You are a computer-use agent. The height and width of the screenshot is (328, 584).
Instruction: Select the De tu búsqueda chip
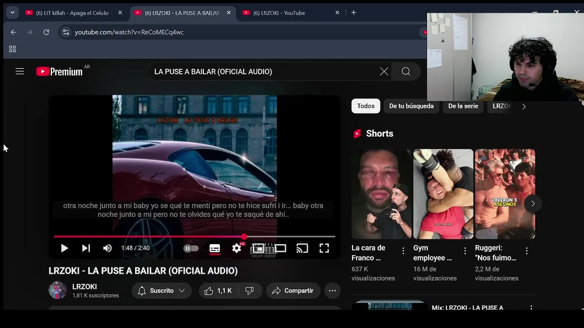click(x=412, y=106)
